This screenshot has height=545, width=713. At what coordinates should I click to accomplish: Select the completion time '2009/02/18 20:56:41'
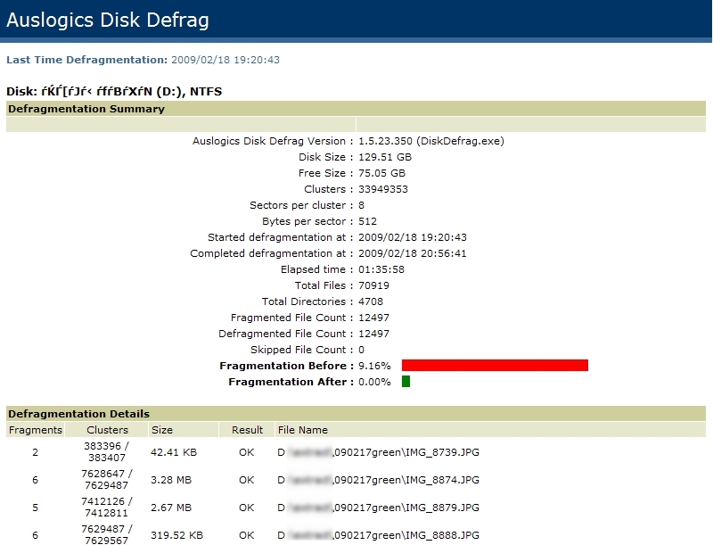(x=413, y=253)
